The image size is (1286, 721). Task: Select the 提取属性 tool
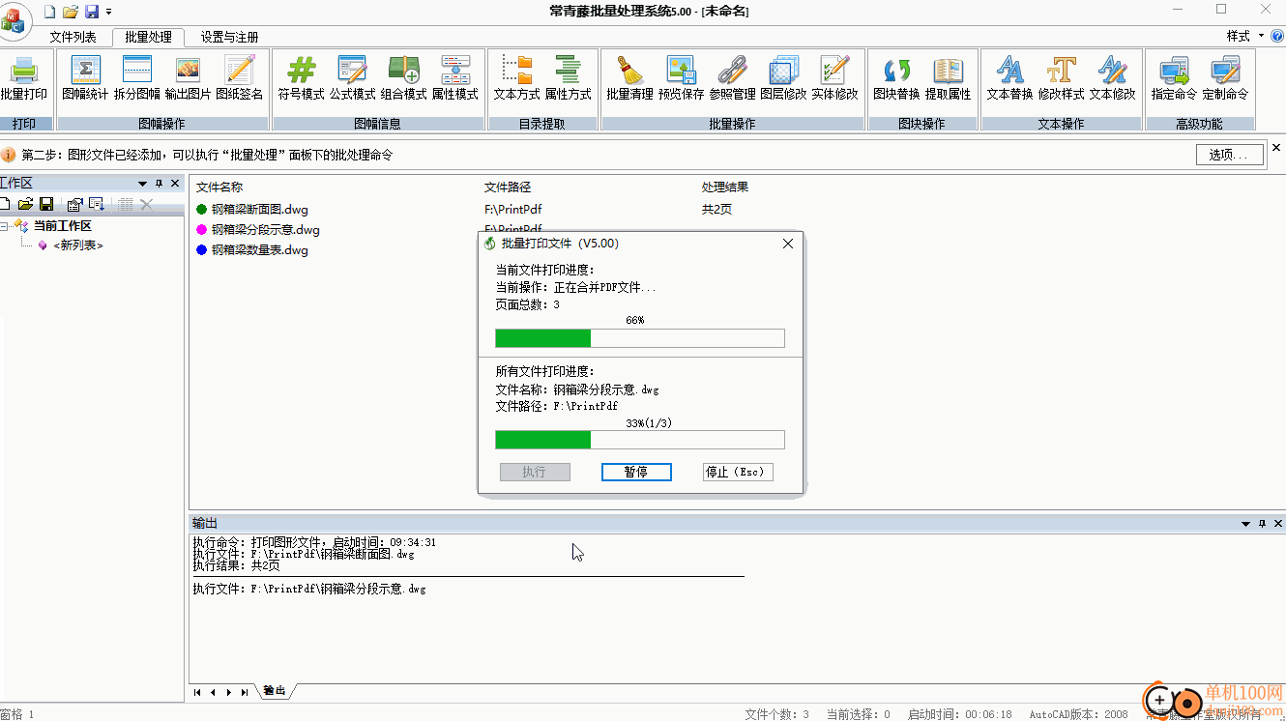click(x=948, y=78)
